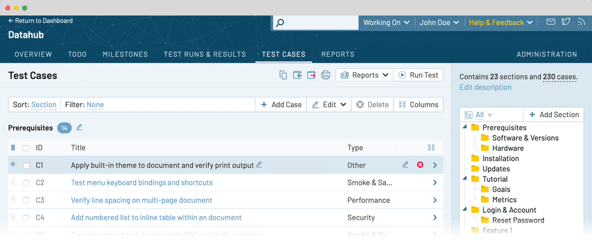This screenshot has height=240, width=592.
Task: Click the Installation folder icon in tree
Action: click(475, 159)
